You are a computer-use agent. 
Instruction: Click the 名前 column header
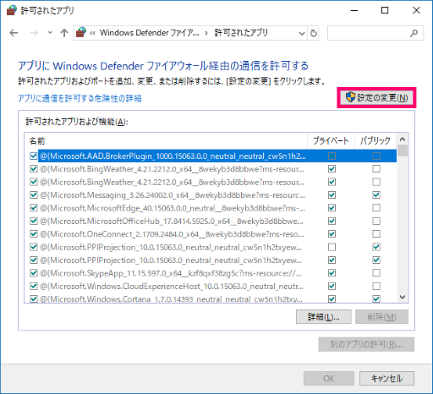pos(166,140)
